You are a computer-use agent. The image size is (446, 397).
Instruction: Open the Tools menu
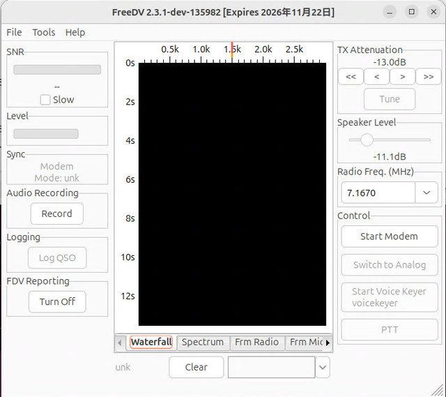pyautogui.click(x=43, y=32)
